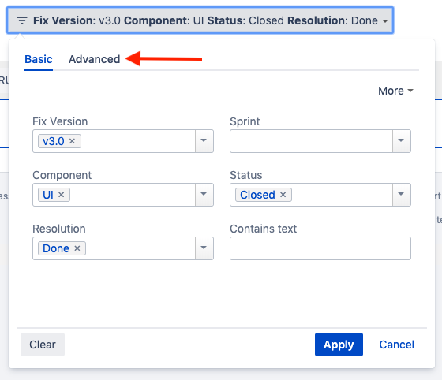
Task: Remove the Done resolution tag
Action: pyautogui.click(x=77, y=248)
